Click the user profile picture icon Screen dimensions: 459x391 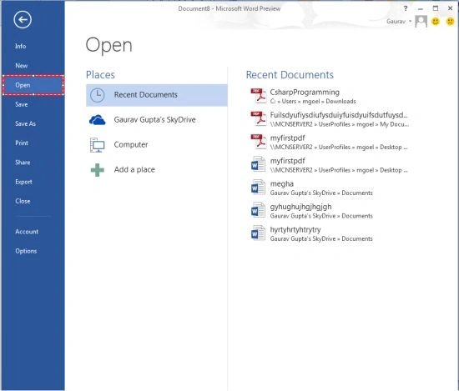(x=421, y=22)
